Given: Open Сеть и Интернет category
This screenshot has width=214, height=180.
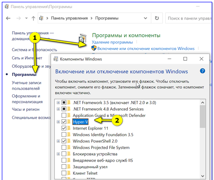Looking at the screenshot, I should click(x=27, y=58).
